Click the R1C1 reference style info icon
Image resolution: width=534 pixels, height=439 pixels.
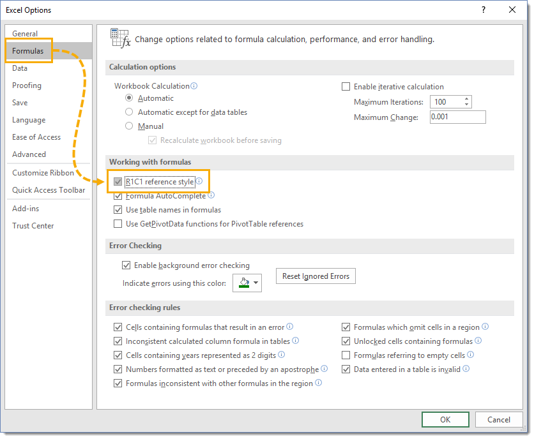pyautogui.click(x=199, y=181)
